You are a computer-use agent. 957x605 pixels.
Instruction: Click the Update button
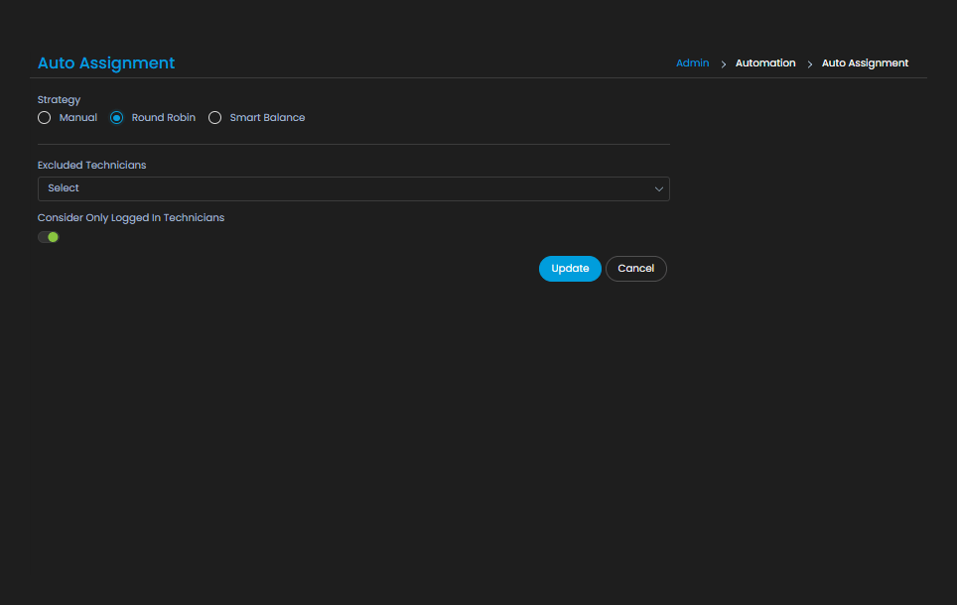tap(570, 269)
